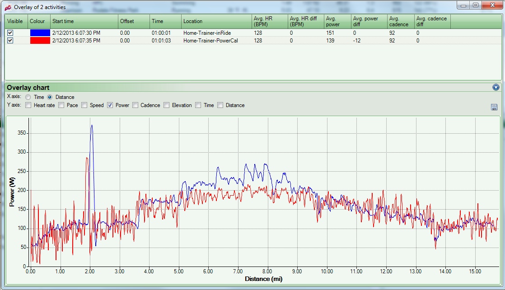Uncheck visibility for Home-Trainer-PowerCal activity

(10, 41)
